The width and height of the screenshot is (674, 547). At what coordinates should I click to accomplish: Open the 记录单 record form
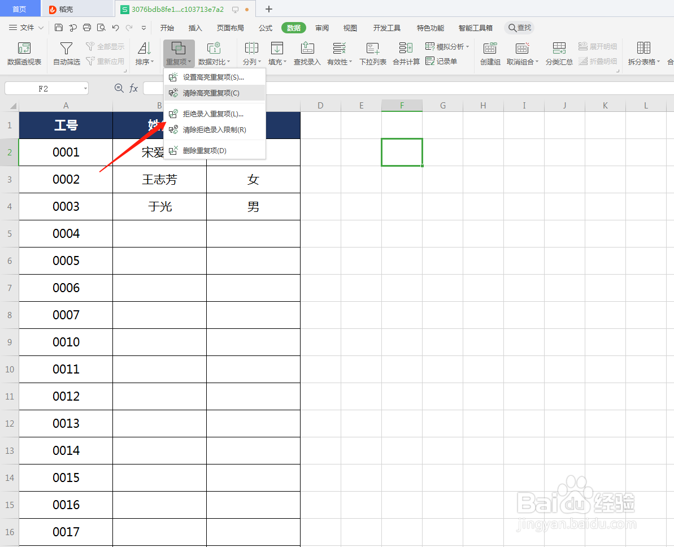point(441,62)
